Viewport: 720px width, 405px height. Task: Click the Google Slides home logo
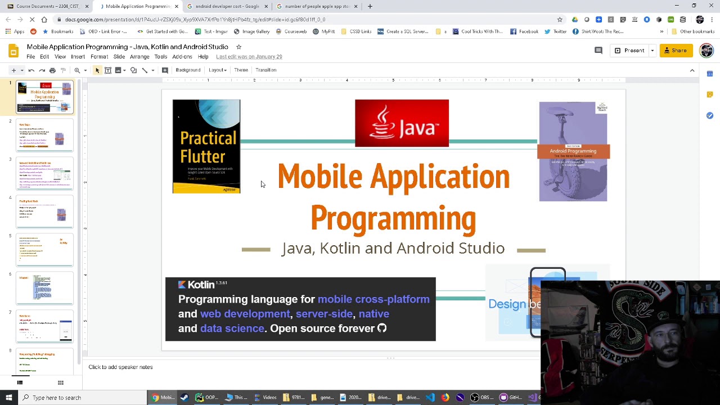[x=13, y=51]
